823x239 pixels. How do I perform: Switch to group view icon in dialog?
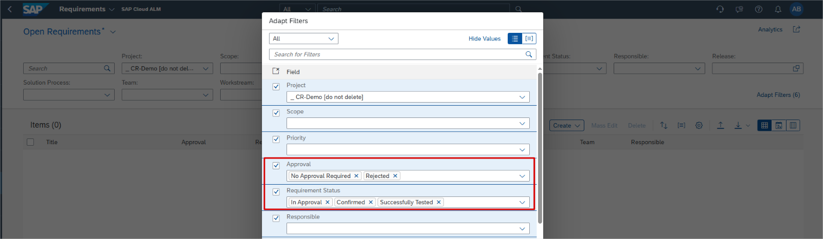point(529,38)
